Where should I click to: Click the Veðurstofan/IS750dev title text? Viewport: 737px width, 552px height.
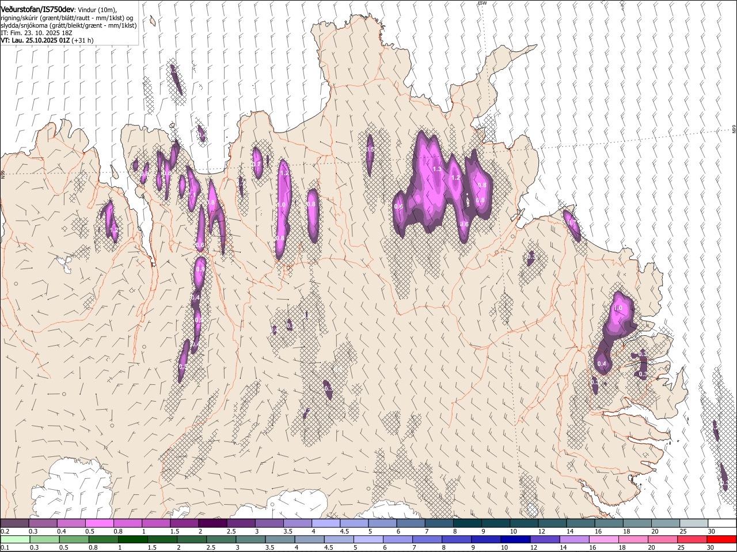pyautogui.click(x=37, y=10)
